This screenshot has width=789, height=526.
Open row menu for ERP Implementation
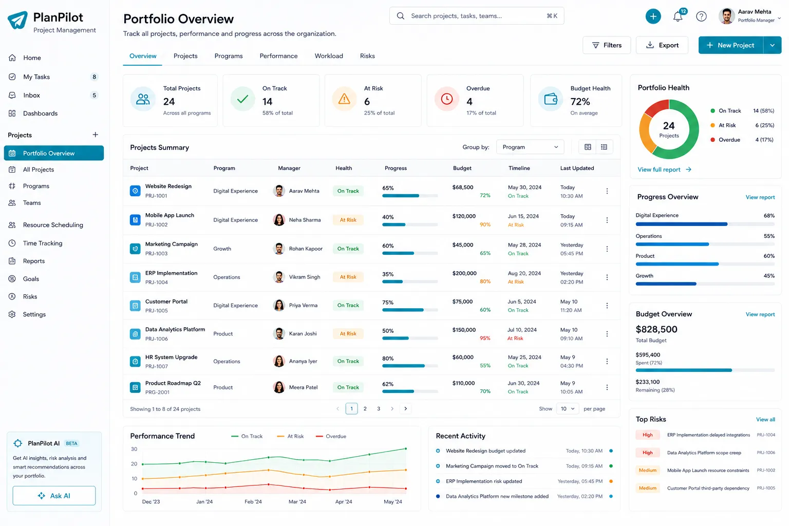tap(607, 277)
